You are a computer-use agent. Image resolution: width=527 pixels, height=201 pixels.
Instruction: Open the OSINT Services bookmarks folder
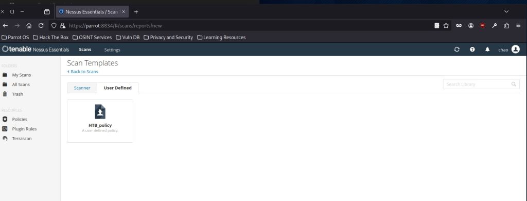(93, 38)
